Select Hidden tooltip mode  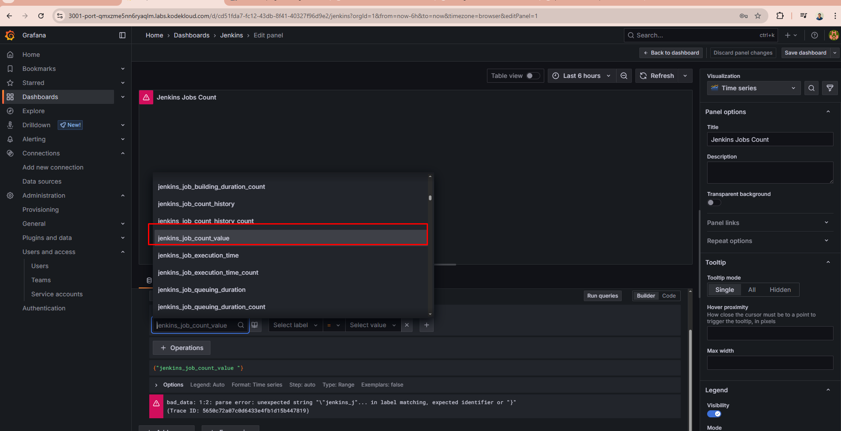pos(780,290)
